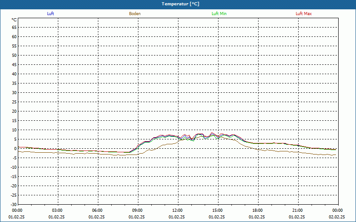Click the 50 y-axis label

[x=14, y=55]
